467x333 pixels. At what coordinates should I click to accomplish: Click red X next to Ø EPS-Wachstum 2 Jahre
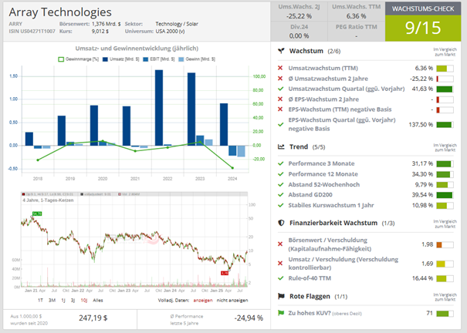pyautogui.click(x=280, y=99)
